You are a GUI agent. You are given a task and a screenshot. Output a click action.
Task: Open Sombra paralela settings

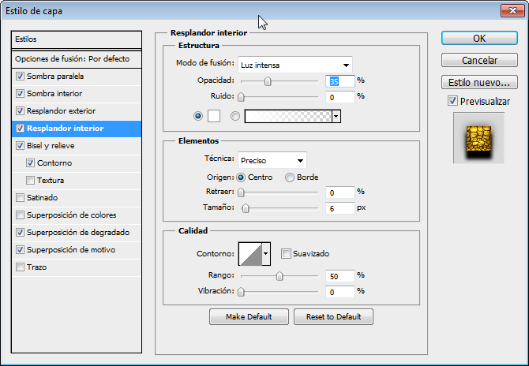55,77
